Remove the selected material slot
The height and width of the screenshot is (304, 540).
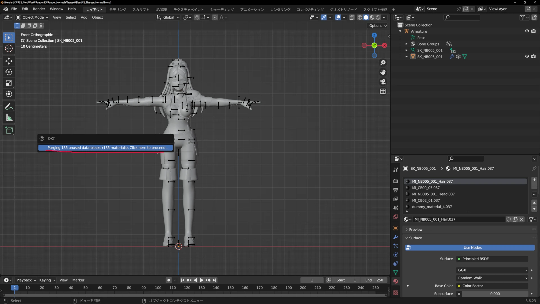click(x=534, y=186)
